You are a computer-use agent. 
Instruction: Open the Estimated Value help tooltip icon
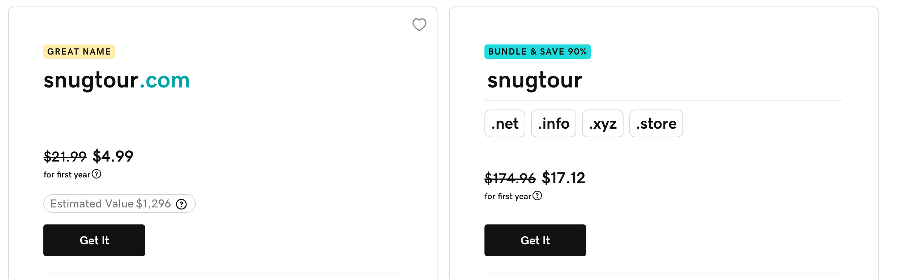point(181,204)
